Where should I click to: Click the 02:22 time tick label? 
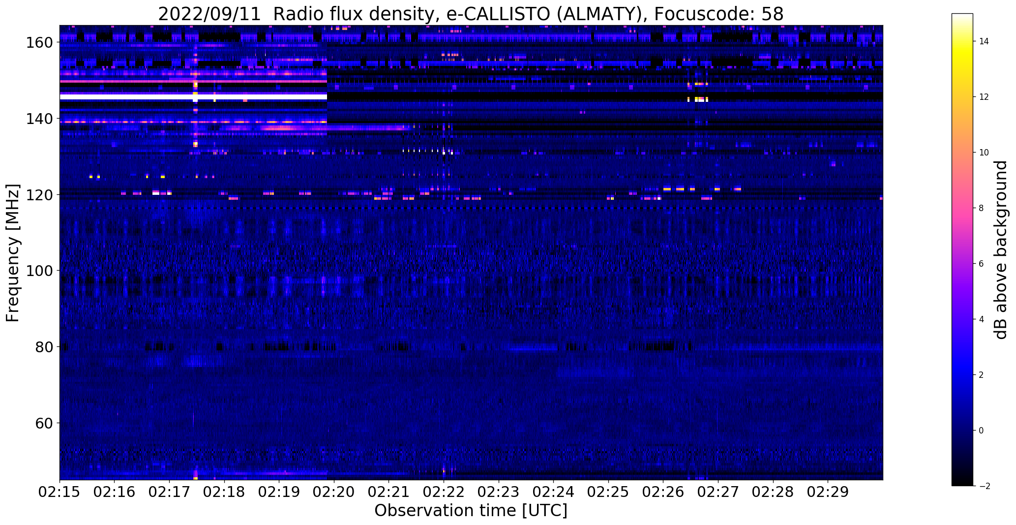coord(444,492)
